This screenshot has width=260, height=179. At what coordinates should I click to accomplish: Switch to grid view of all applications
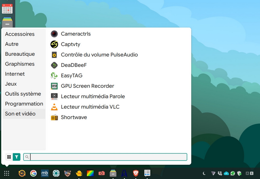[x=9, y=157]
